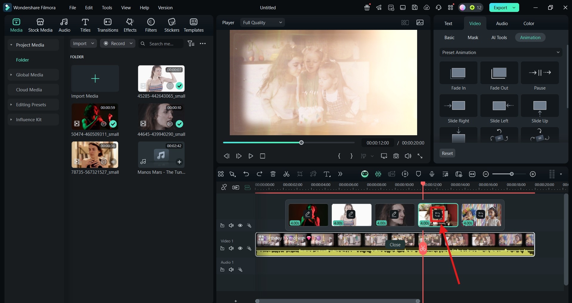572x303 pixels.
Task: Lock the Audio 1 track
Action: click(222, 270)
